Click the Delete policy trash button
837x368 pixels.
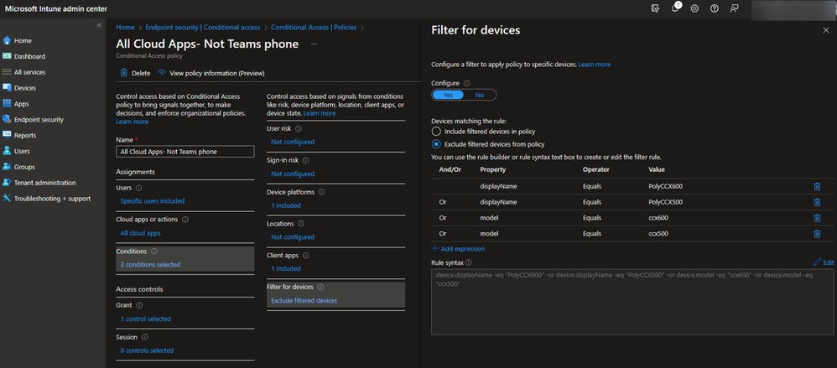coord(135,73)
